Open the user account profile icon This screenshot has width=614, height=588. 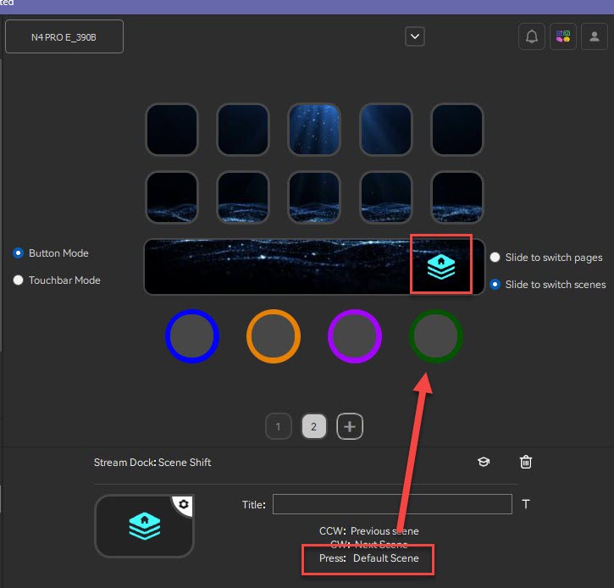[594, 36]
